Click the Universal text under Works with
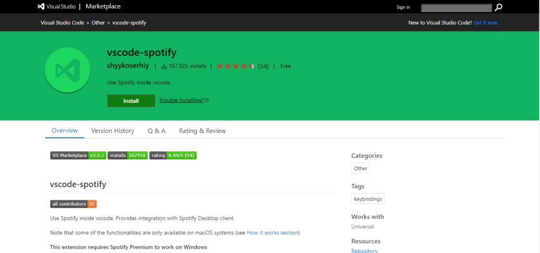 pyautogui.click(x=363, y=227)
